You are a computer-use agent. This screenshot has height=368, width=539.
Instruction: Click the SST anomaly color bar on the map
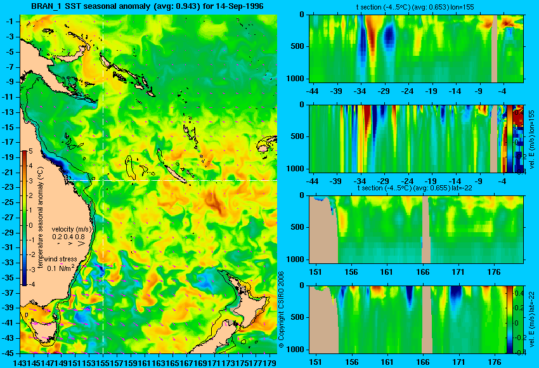25,218
